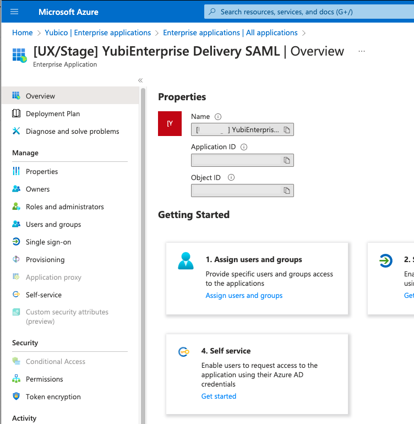The height and width of the screenshot is (424, 414).
Task: Click the Assign users and groups person icon
Action: (186, 260)
